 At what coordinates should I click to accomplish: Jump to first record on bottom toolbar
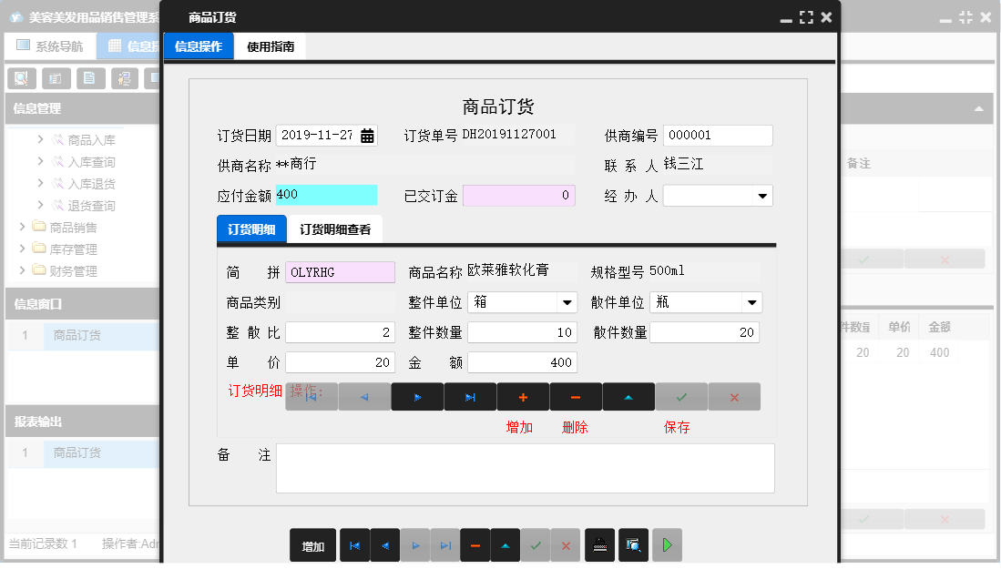(x=354, y=544)
